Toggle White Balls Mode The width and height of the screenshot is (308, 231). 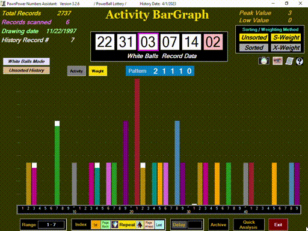pos(26,61)
